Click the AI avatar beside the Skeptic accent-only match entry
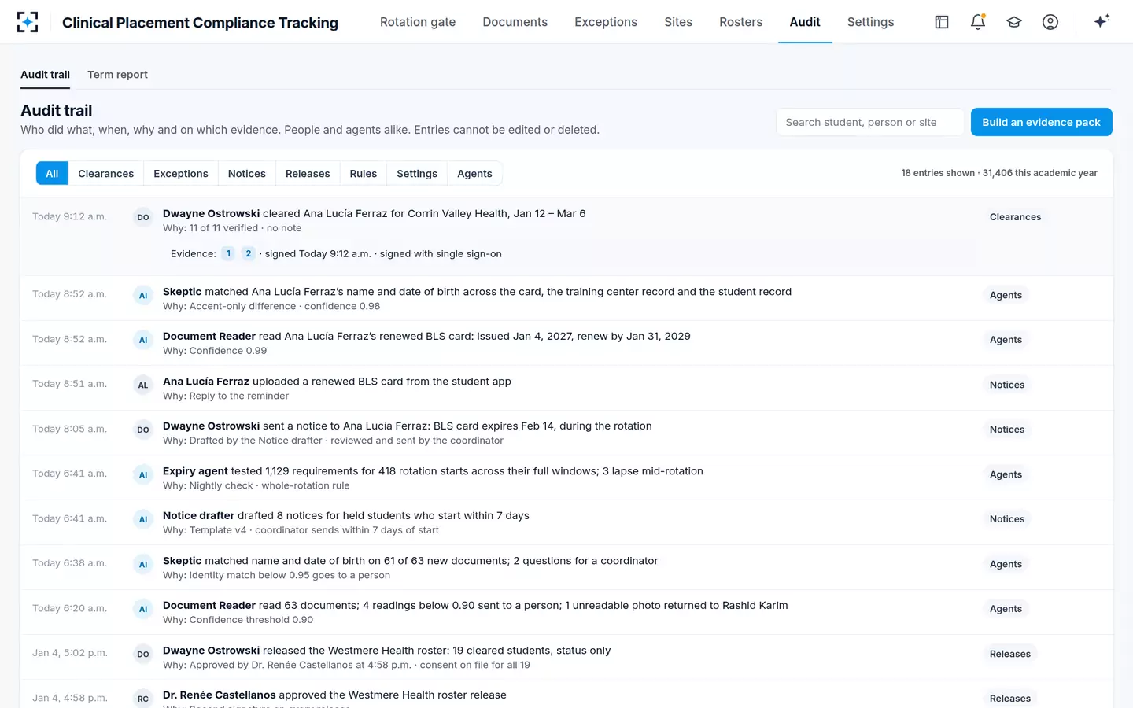The width and height of the screenshot is (1133, 708). point(143,296)
